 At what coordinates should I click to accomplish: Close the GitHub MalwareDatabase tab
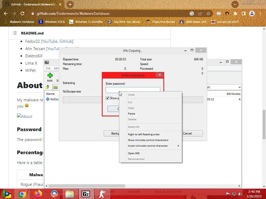[x=60, y=4]
